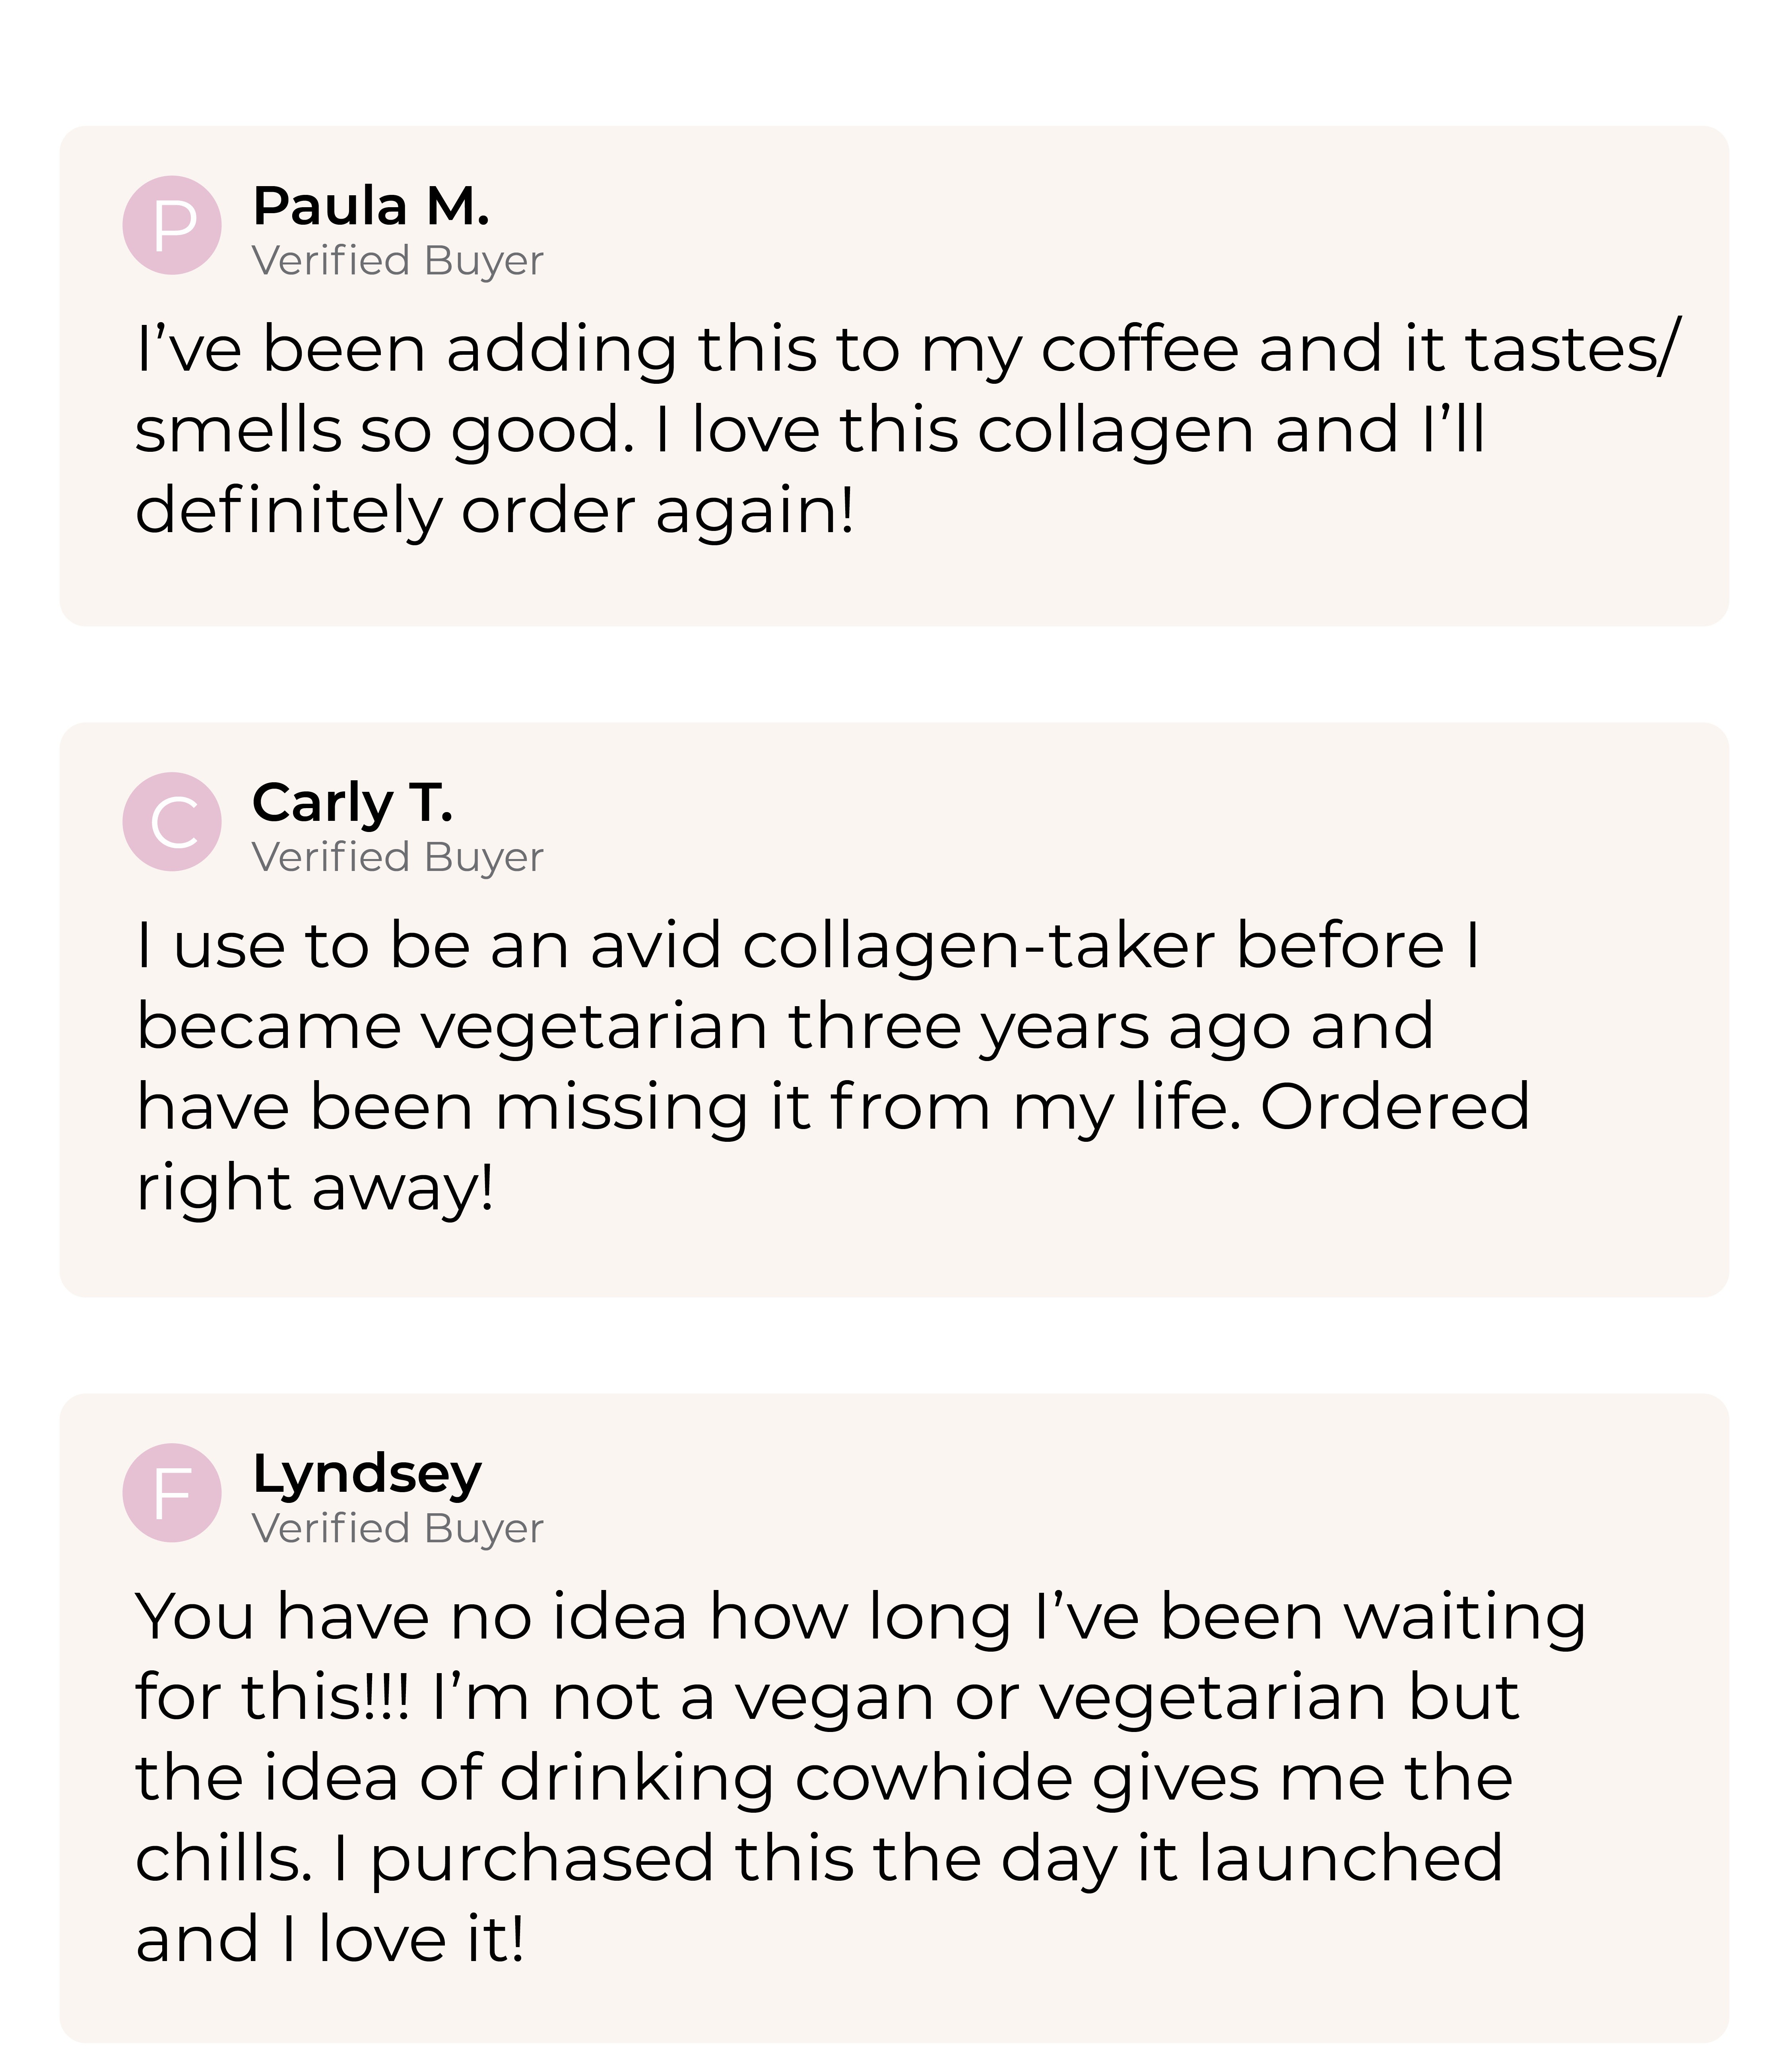
Task: Click 'You have no idea how long' line
Action: click(861, 1618)
